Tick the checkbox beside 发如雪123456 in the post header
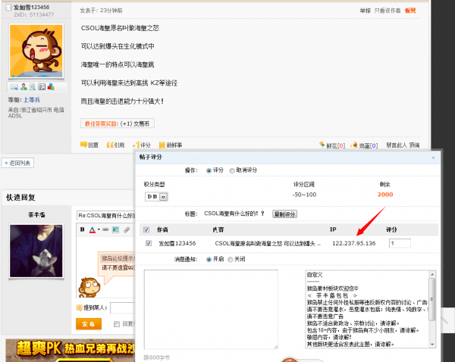This screenshot has width=455, height=362. [8, 8]
